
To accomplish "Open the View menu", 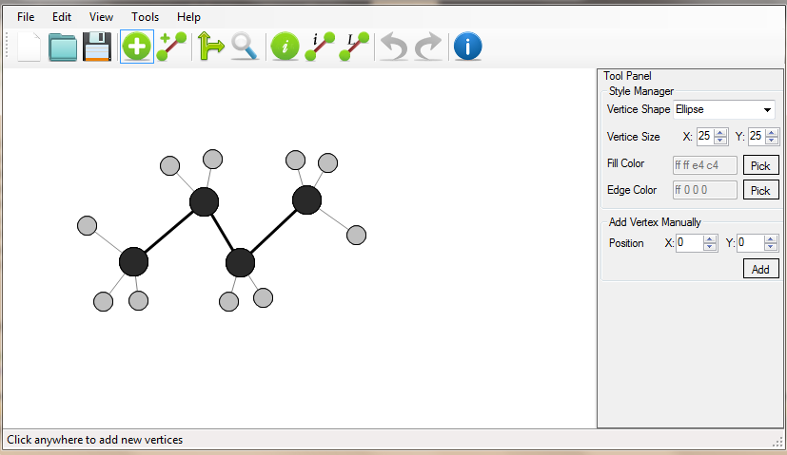I will click(x=101, y=17).
